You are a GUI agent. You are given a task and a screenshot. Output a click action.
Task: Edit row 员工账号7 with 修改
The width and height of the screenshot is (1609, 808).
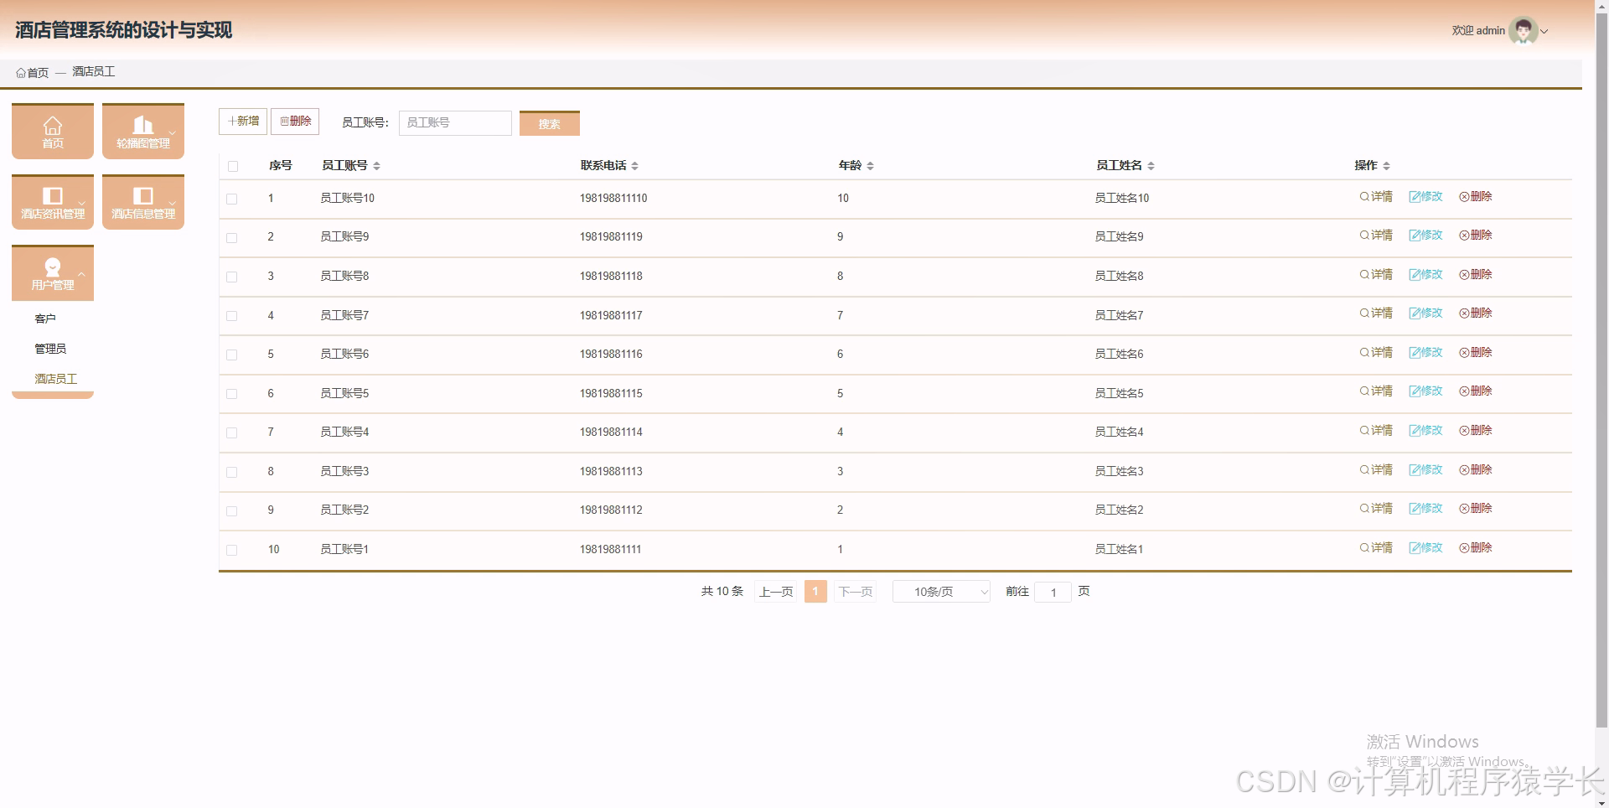[1425, 313]
